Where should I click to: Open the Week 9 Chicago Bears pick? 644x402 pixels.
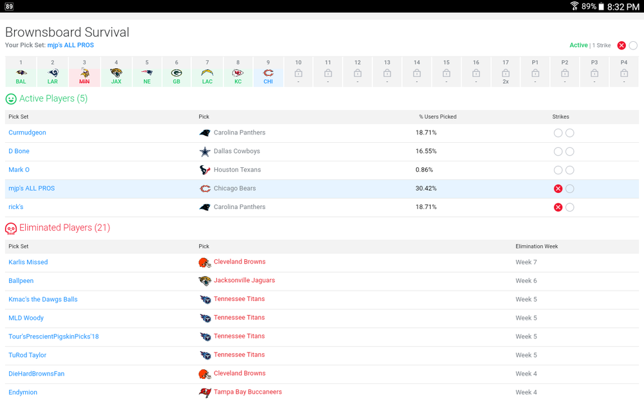(x=268, y=72)
